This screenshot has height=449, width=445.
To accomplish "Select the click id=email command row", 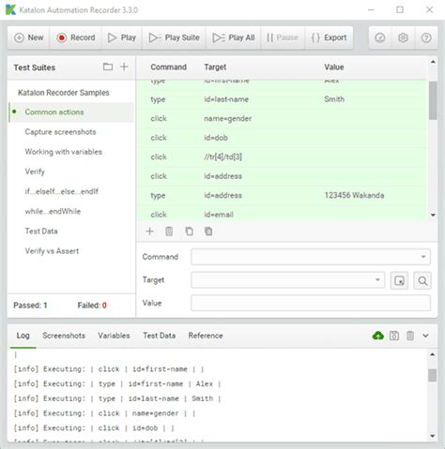I will (x=283, y=214).
